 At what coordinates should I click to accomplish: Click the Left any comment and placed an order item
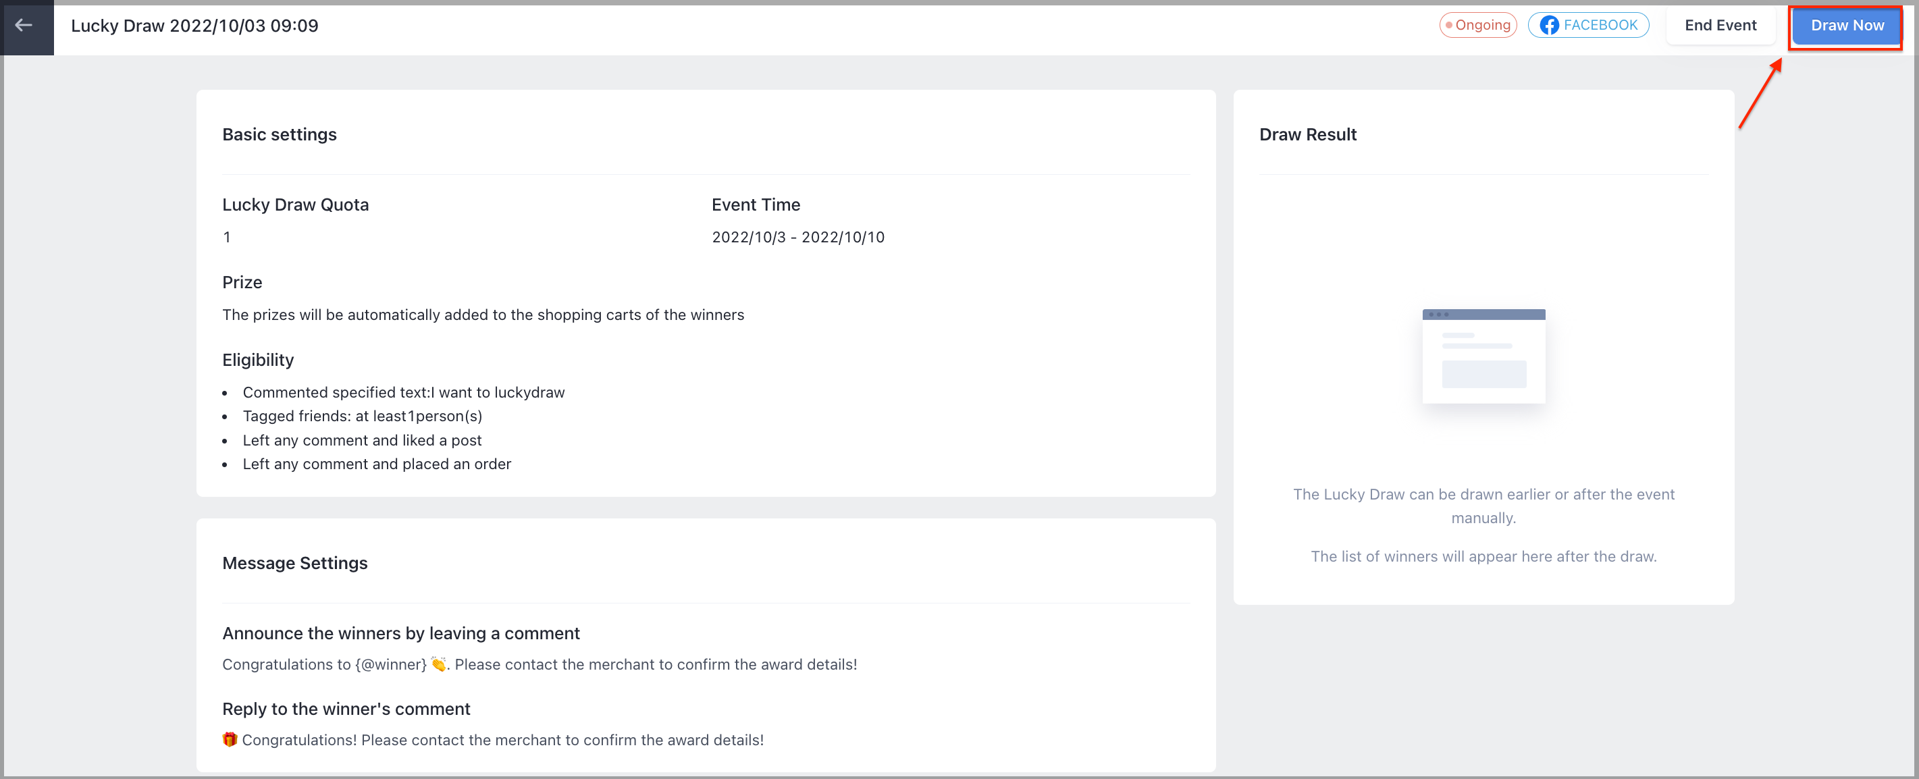(377, 464)
